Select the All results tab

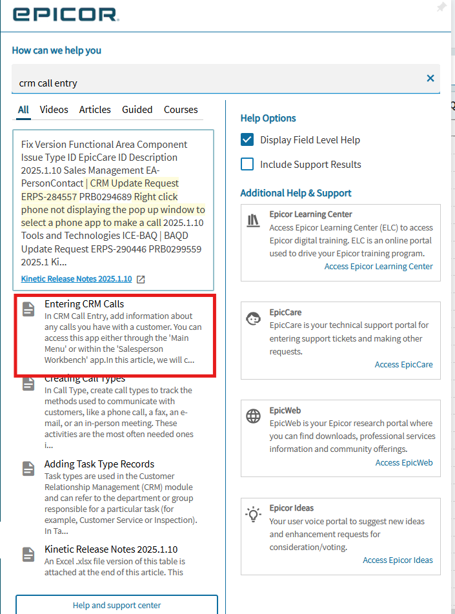(23, 110)
